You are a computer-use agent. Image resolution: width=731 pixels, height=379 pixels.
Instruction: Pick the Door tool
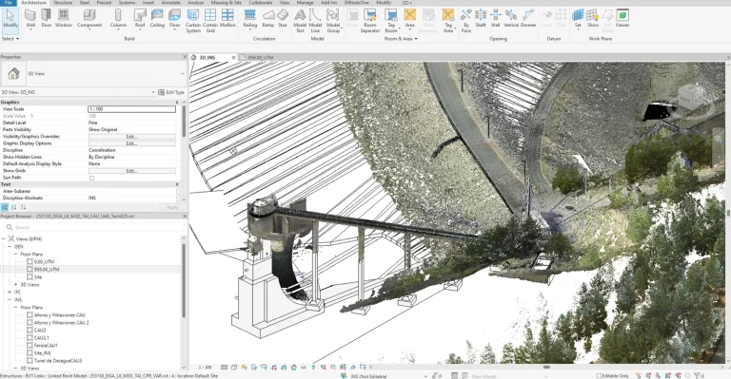pyautogui.click(x=46, y=19)
